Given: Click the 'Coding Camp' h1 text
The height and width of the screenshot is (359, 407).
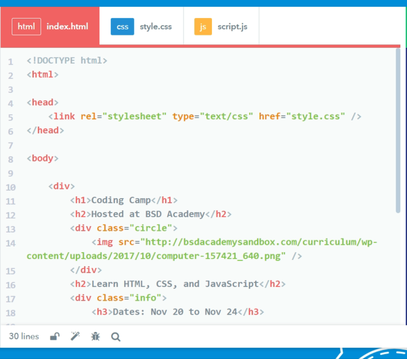Looking at the screenshot, I should pyautogui.click(x=121, y=200).
